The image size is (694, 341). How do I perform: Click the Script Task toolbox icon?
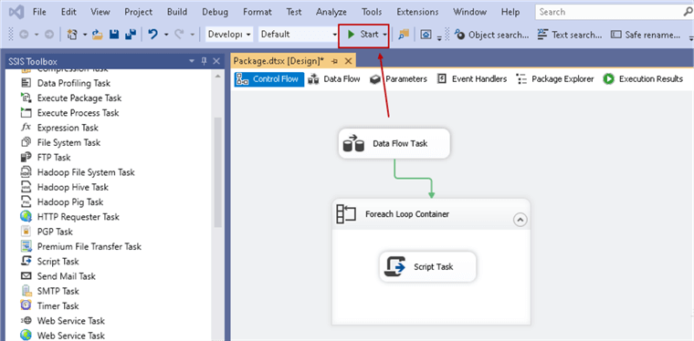(26, 262)
